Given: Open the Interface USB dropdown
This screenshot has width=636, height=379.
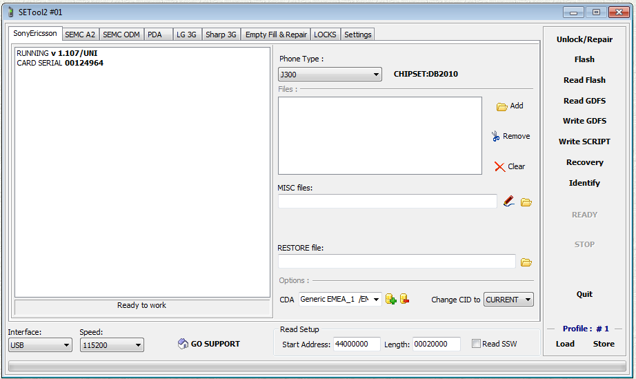Looking at the screenshot, I should 40,345.
